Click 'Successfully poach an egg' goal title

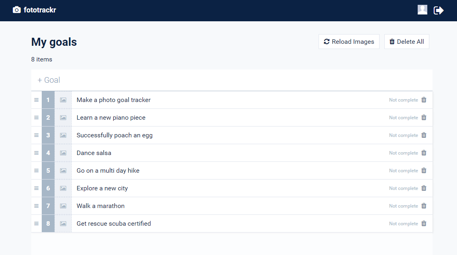pyautogui.click(x=114, y=135)
